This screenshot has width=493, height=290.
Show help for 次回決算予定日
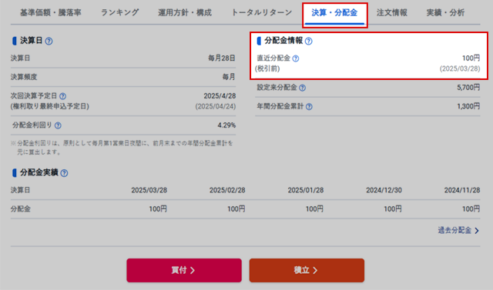pos(63,96)
